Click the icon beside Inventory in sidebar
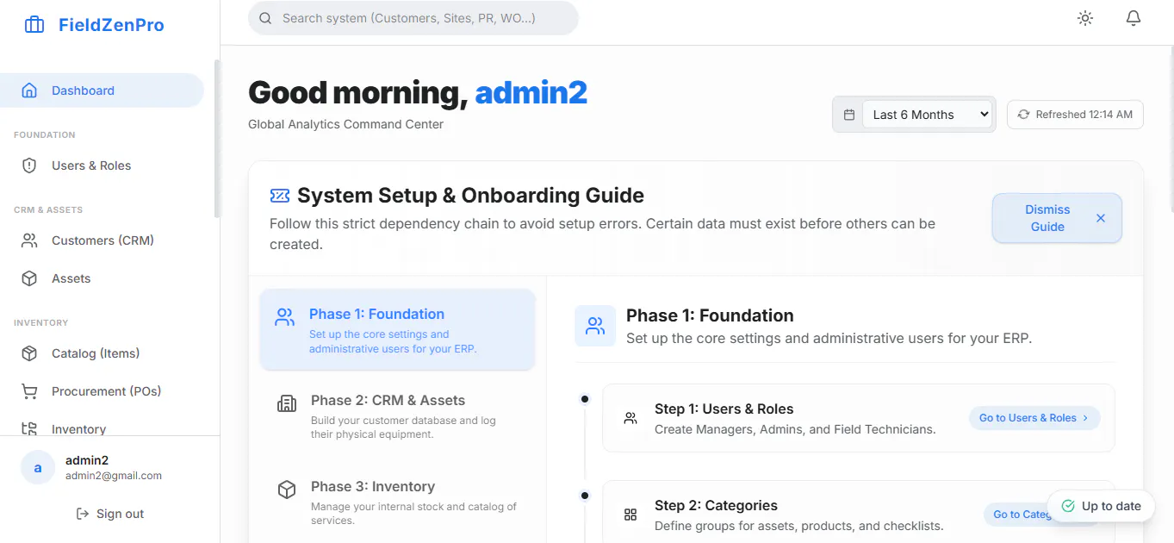This screenshot has width=1174, height=543. point(29,428)
